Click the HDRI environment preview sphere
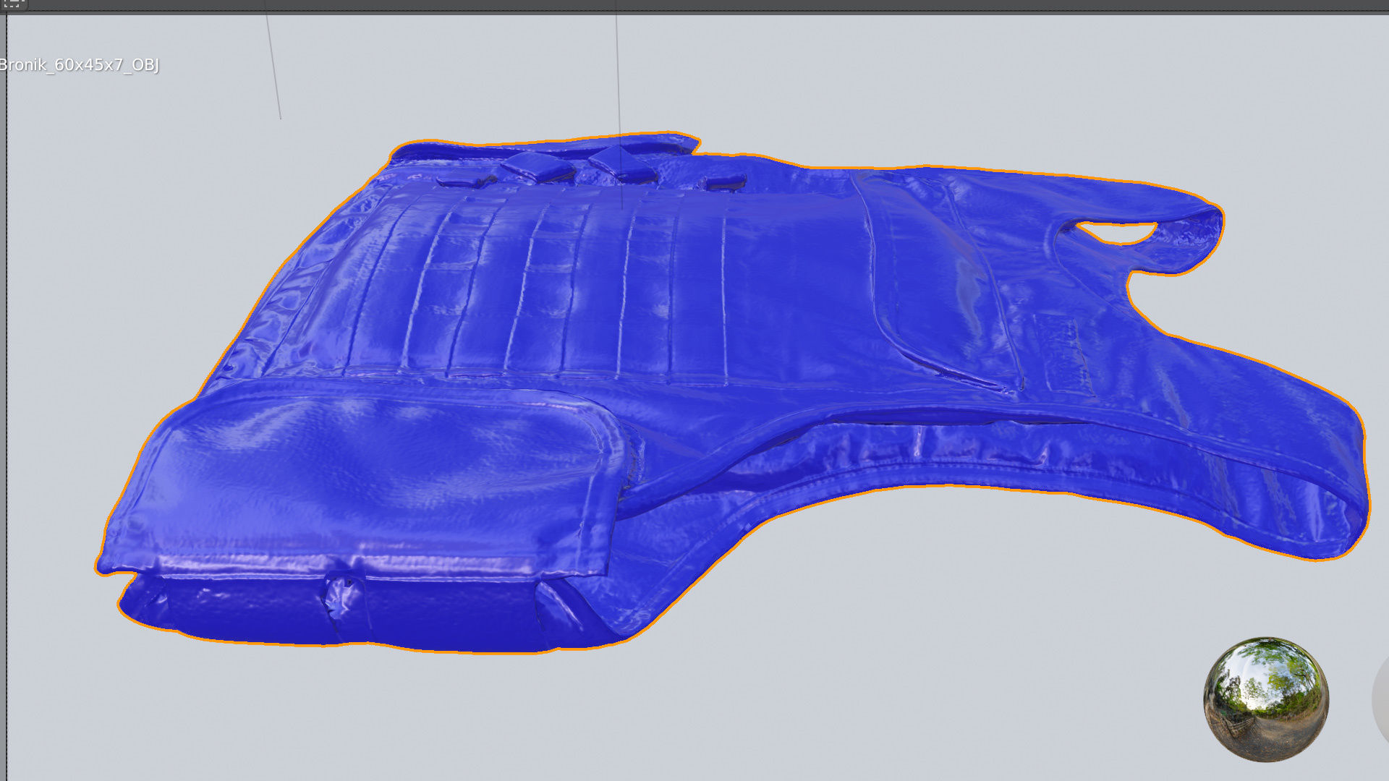 coord(1266,699)
